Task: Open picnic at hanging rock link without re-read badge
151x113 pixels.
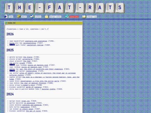Action: point(32,67)
